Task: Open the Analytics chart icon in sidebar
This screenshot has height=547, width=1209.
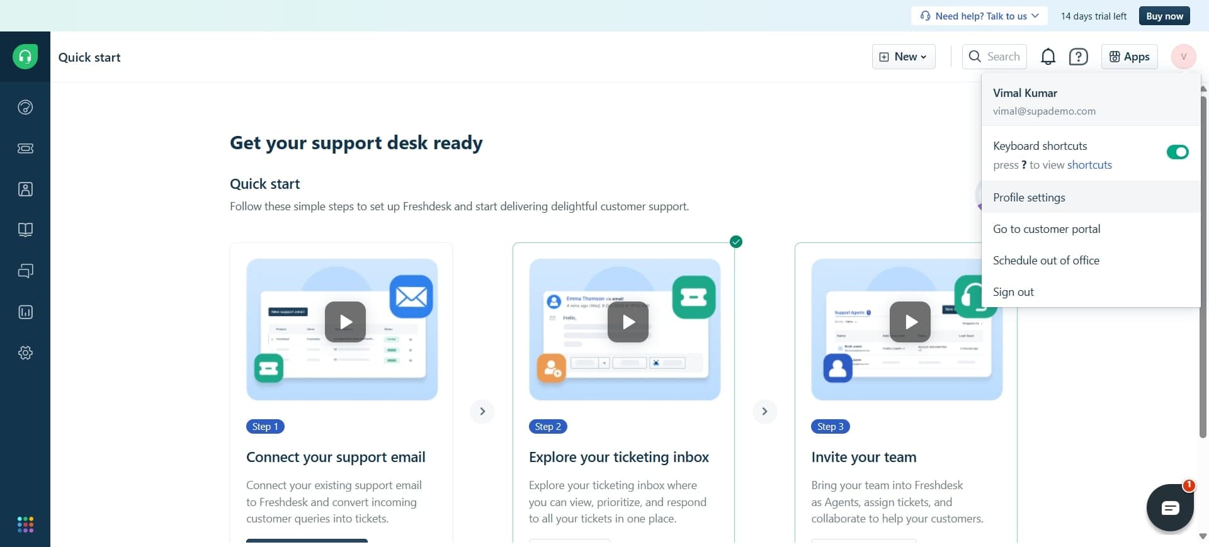Action: point(25,312)
